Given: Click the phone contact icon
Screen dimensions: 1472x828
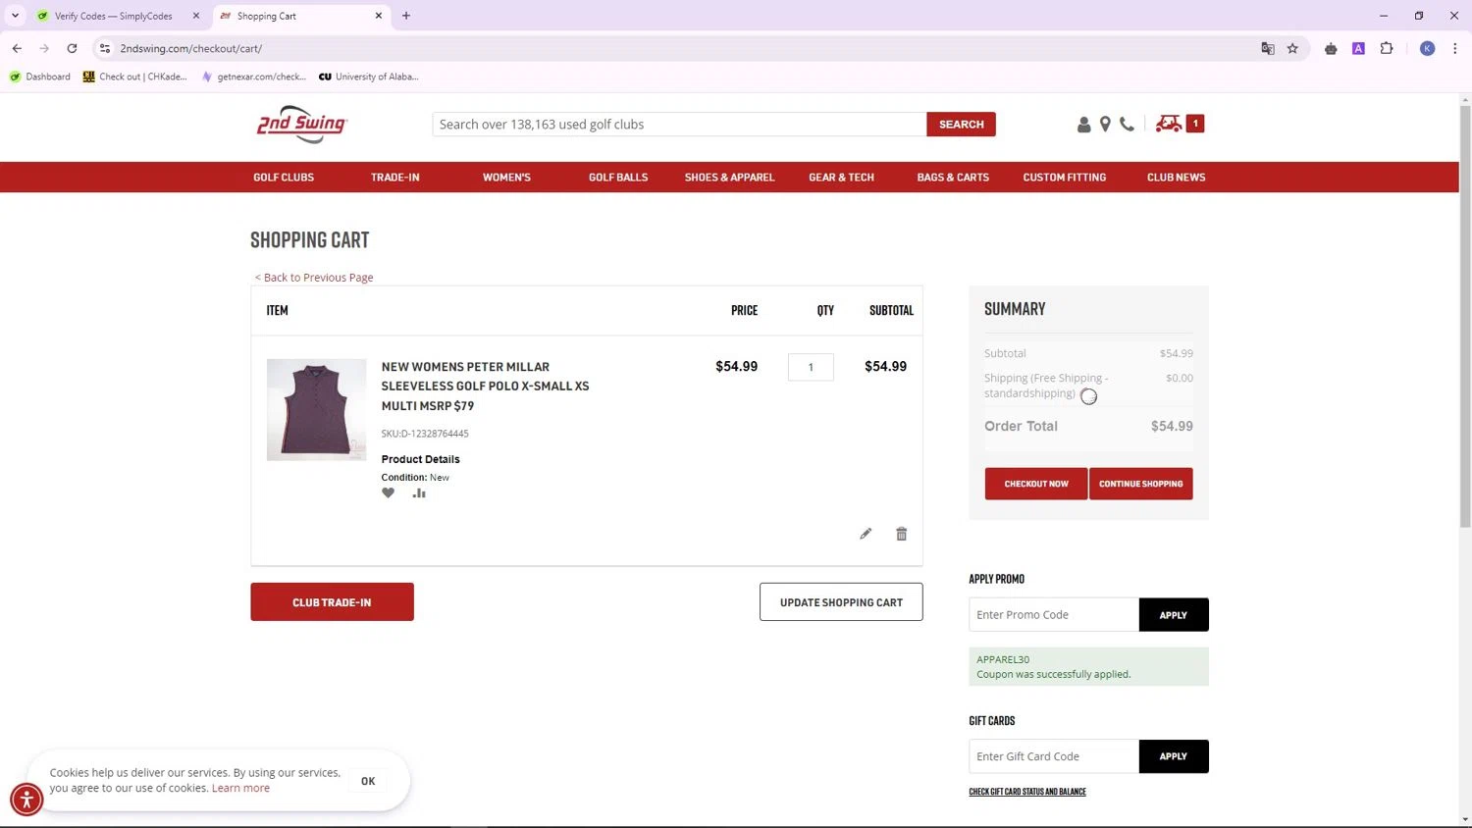Looking at the screenshot, I should click(1127, 125).
